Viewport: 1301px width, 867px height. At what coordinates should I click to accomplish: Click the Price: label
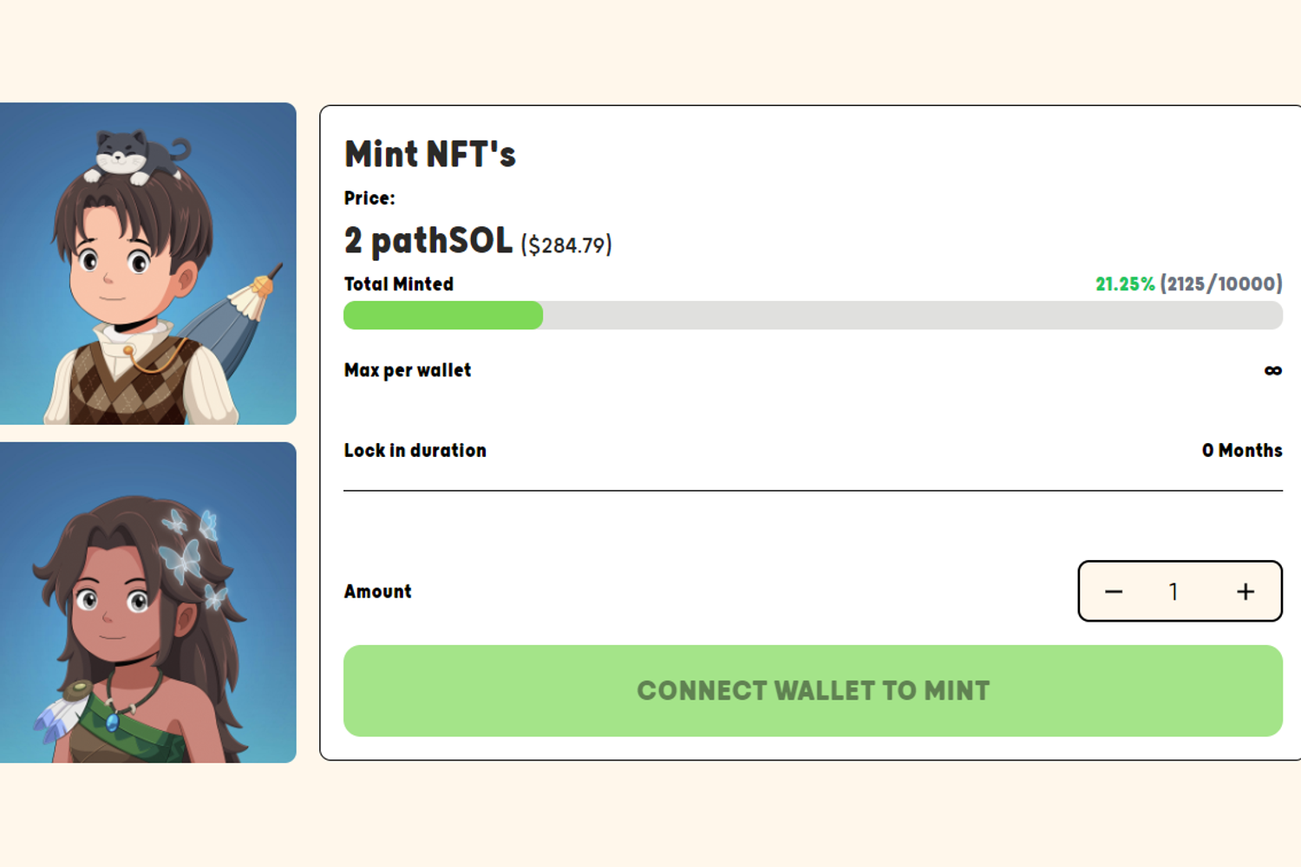[x=369, y=199]
